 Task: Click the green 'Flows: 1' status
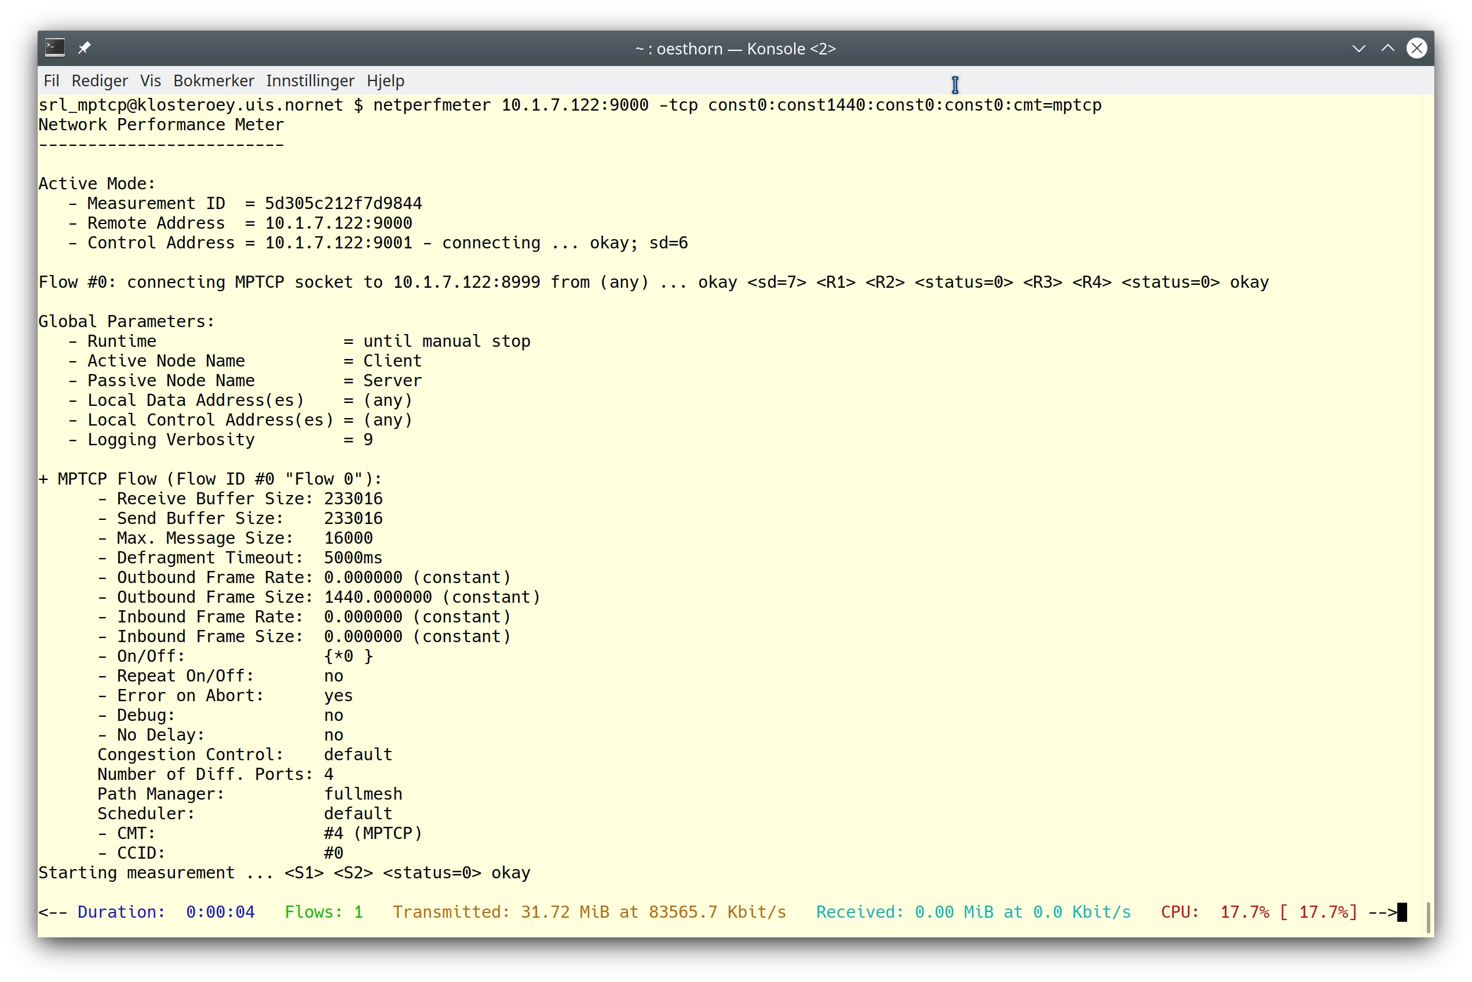pos(324,912)
